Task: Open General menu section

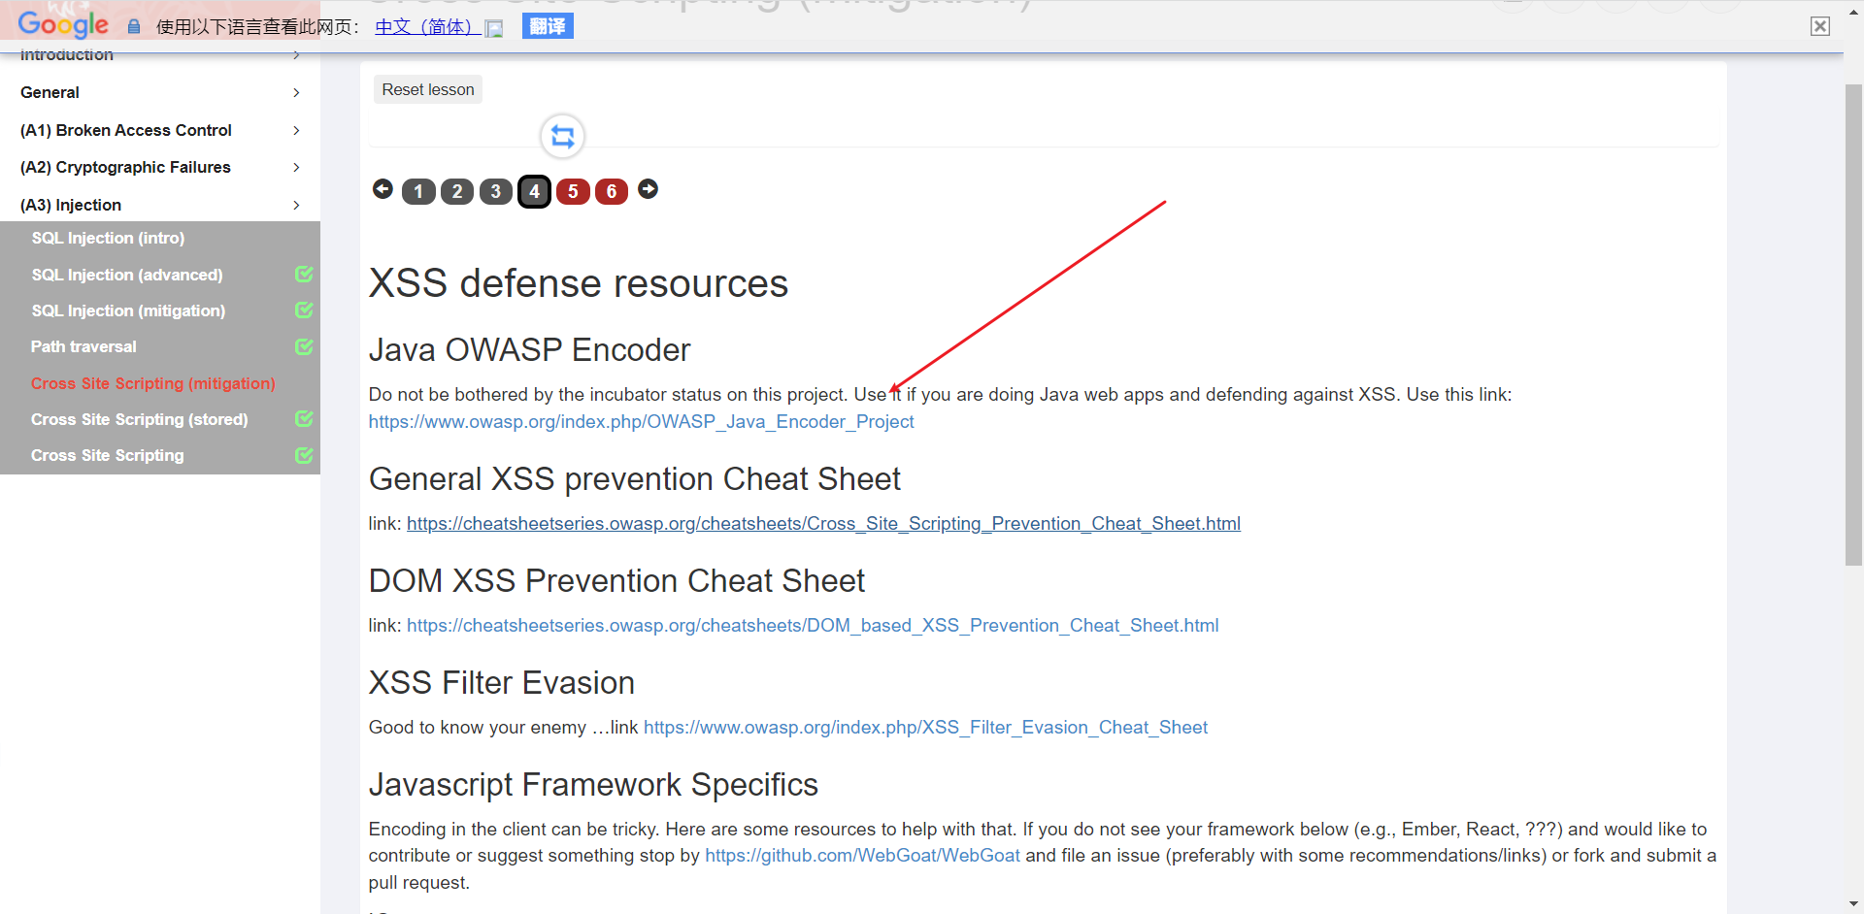Action: pos(50,92)
